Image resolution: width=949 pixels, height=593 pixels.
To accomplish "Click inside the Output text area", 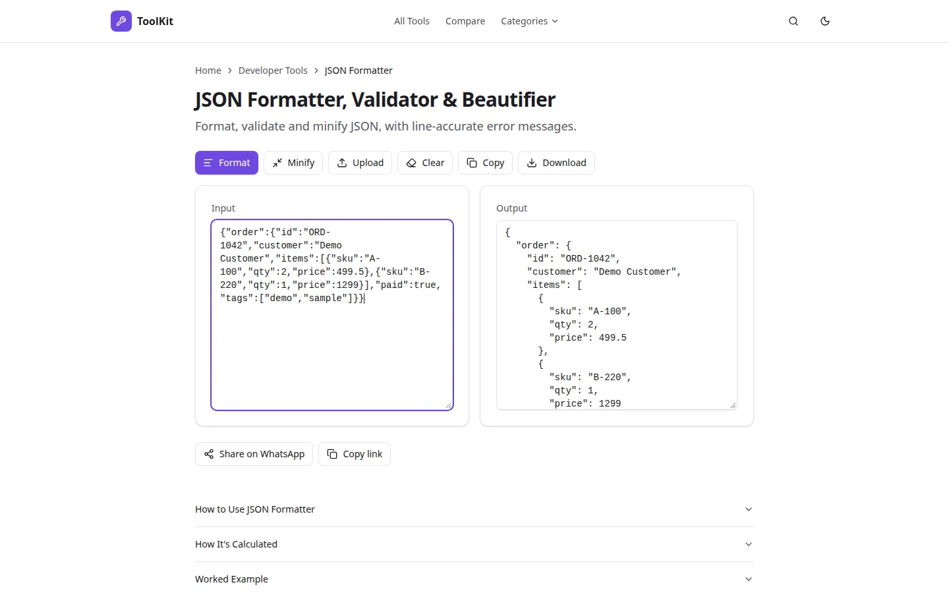I will tap(617, 315).
